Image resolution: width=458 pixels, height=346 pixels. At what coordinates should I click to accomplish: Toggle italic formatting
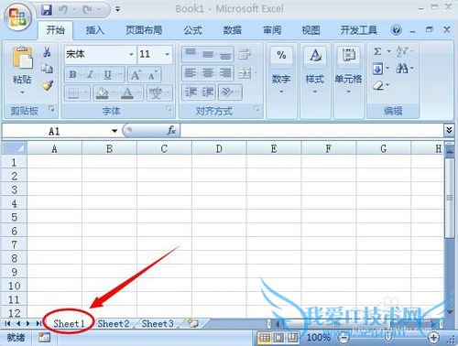tap(90, 74)
